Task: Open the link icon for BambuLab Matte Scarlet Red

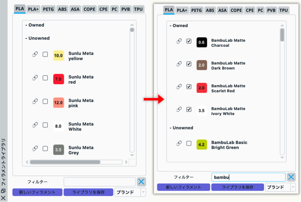Action: 179,86
